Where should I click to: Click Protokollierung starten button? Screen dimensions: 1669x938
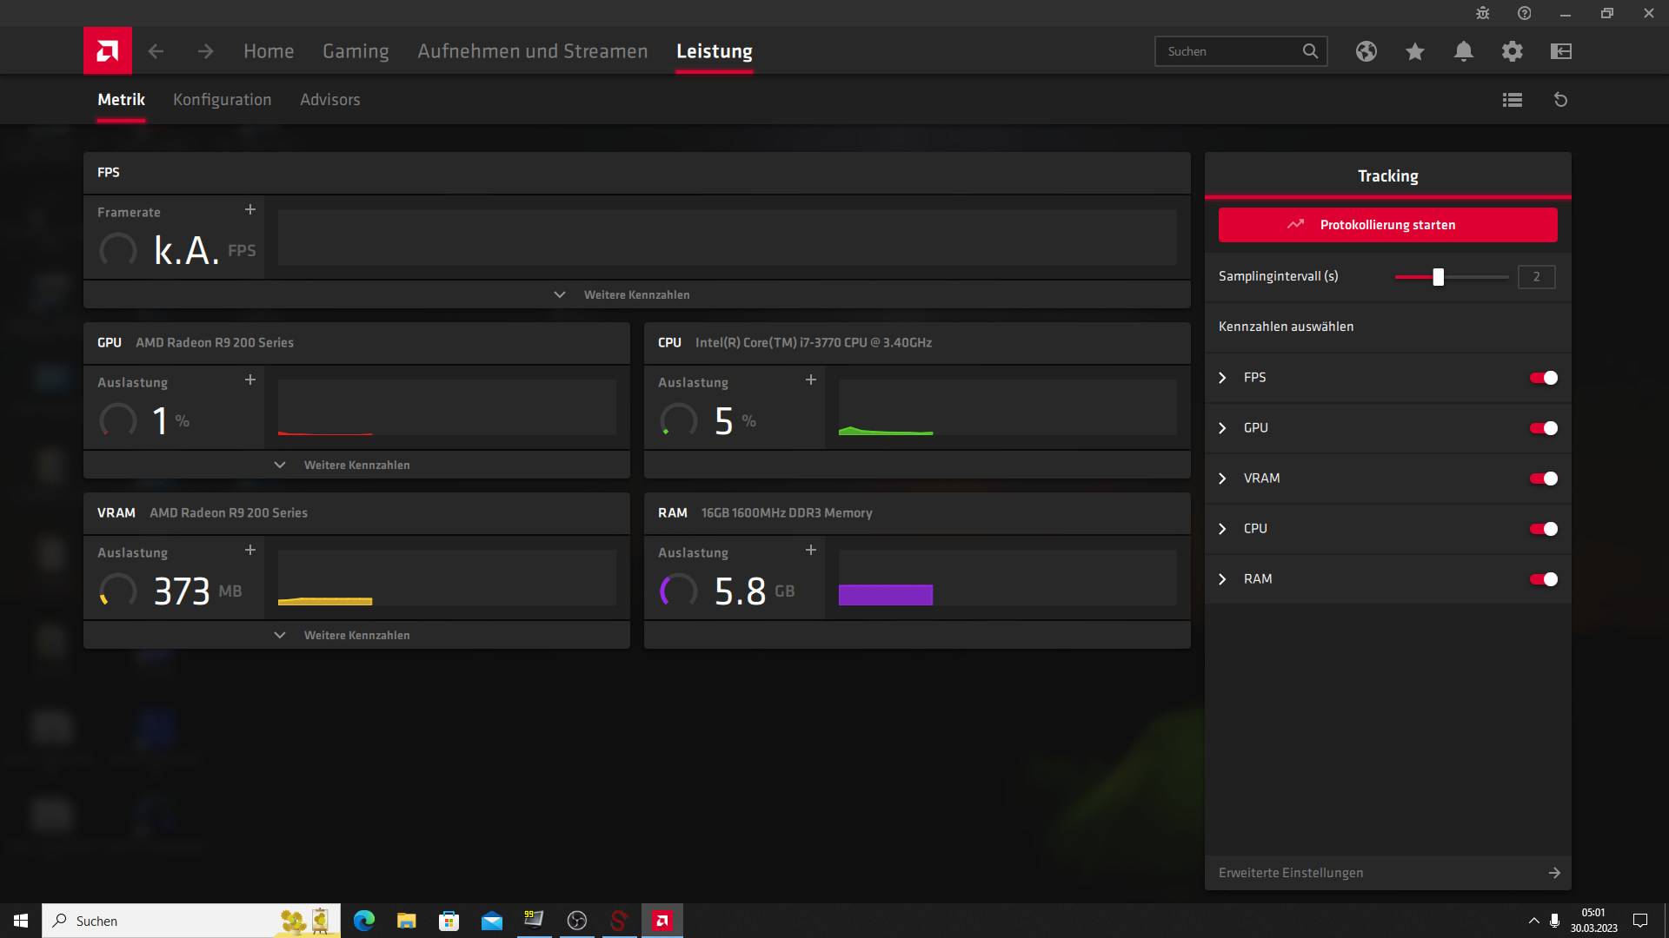click(1388, 225)
